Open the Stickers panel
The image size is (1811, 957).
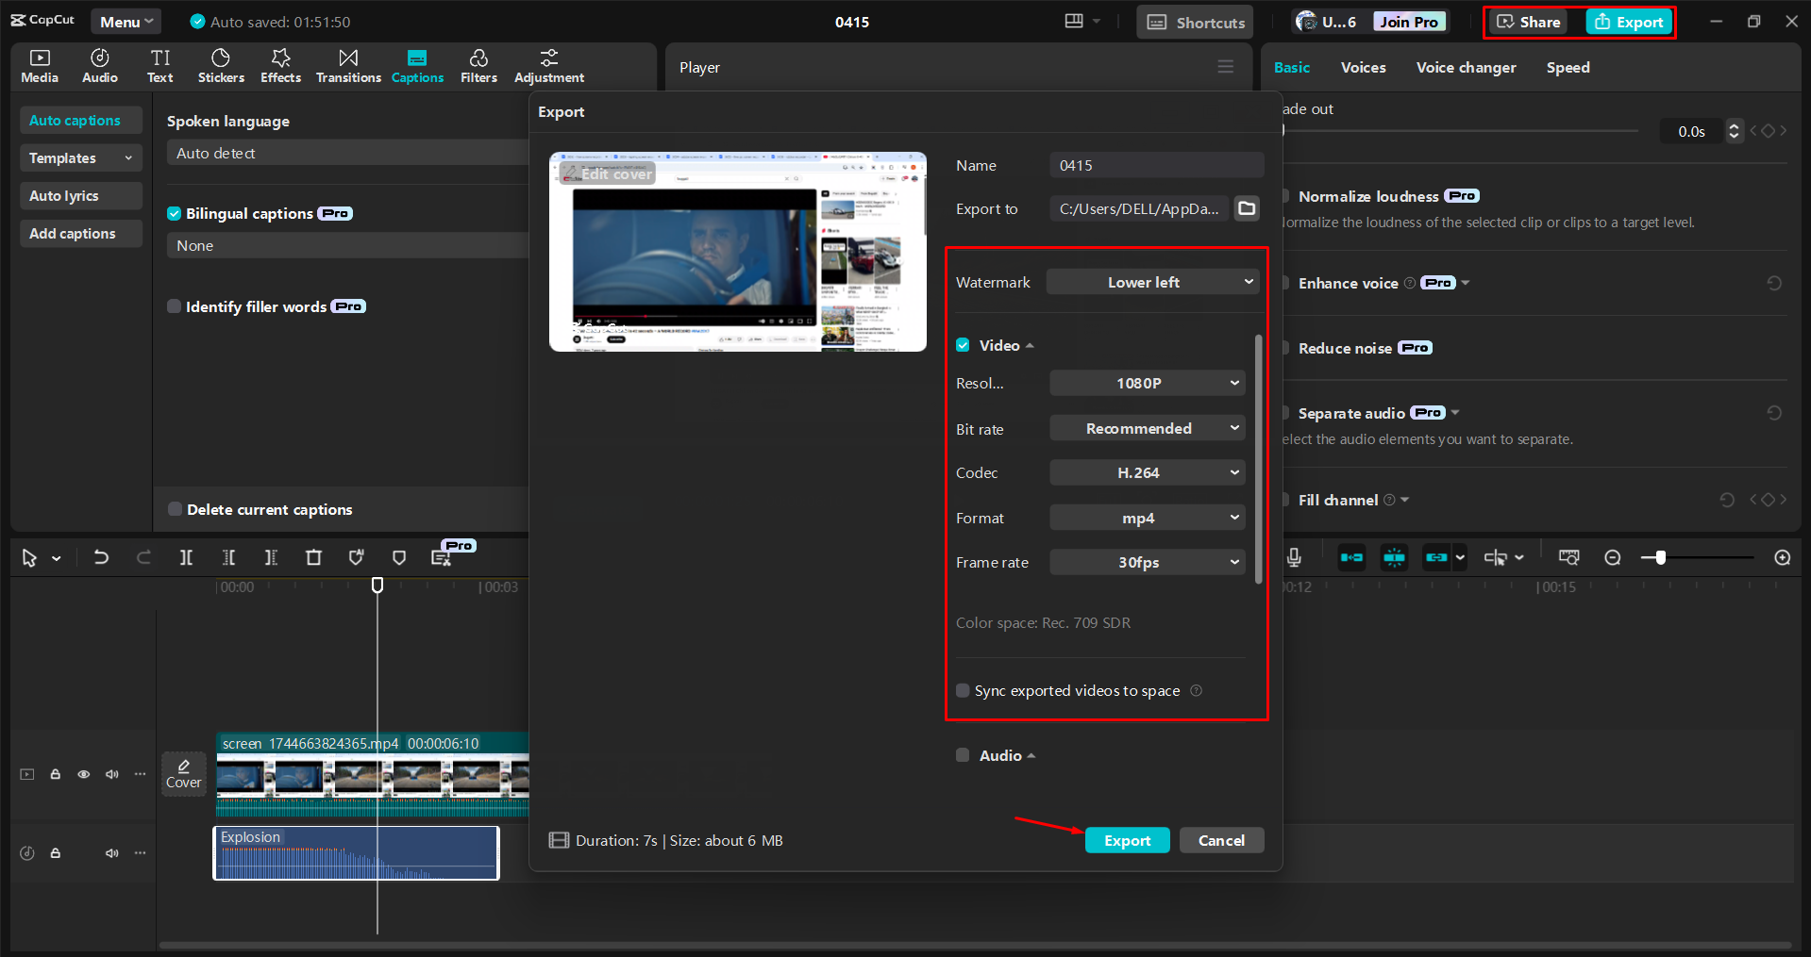(221, 65)
